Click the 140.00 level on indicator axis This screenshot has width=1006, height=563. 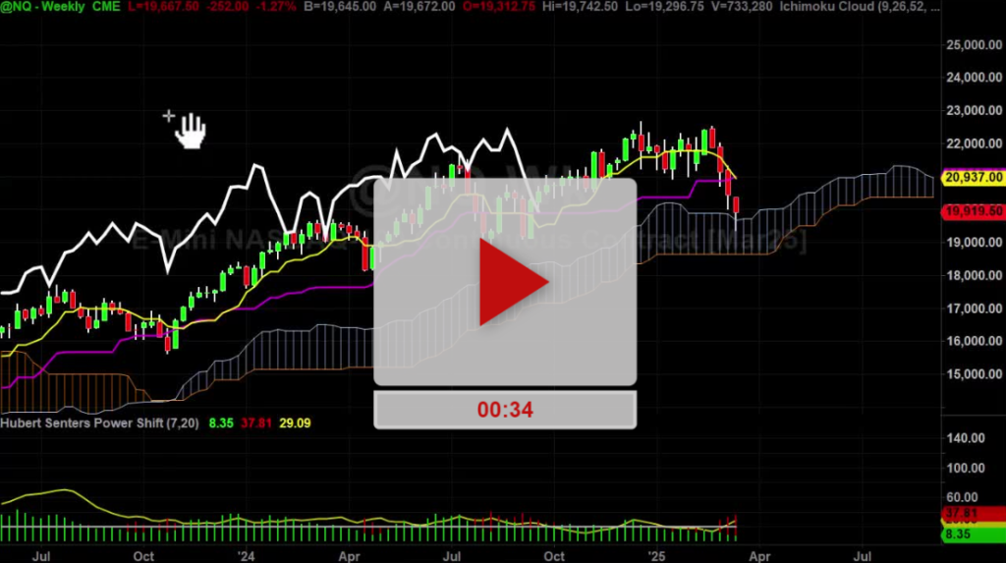pos(964,438)
